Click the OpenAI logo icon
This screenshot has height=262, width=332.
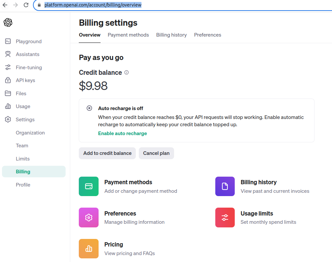click(8, 22)
